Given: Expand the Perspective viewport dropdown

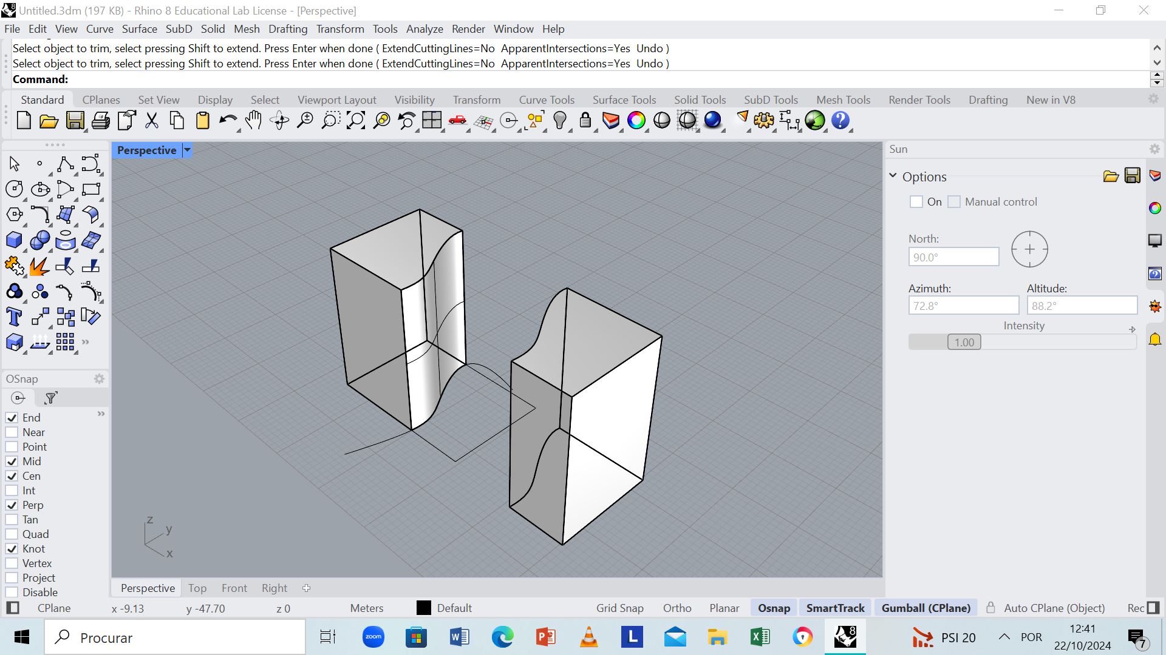Looking at the screenshot, I should [x=186, y=150].
